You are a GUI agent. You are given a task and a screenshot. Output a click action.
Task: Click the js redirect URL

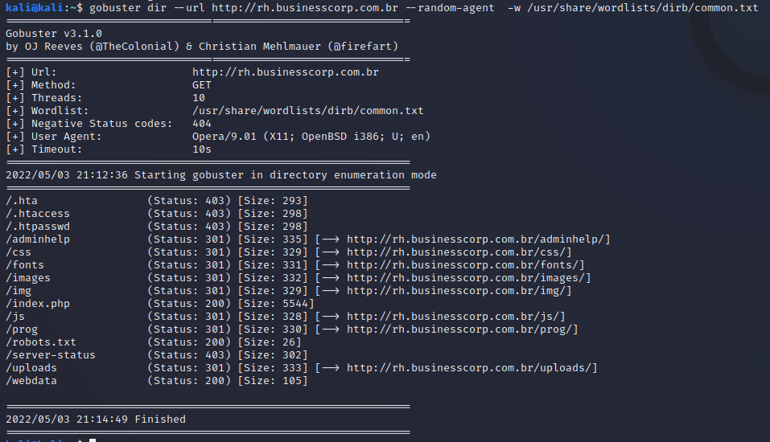455,317
